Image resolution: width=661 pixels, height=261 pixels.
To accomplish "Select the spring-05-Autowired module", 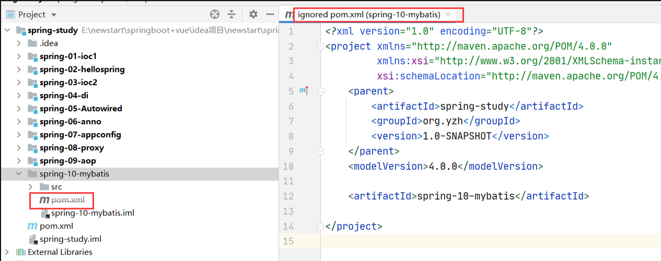I will pyautogui.click(x=80, y=109).
